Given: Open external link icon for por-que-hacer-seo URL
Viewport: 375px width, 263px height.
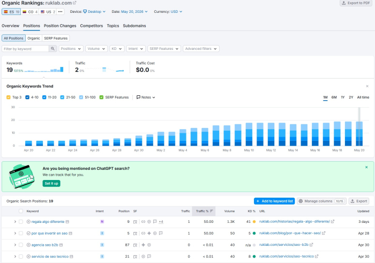Looking at the screenshot, I should (324, 233).
